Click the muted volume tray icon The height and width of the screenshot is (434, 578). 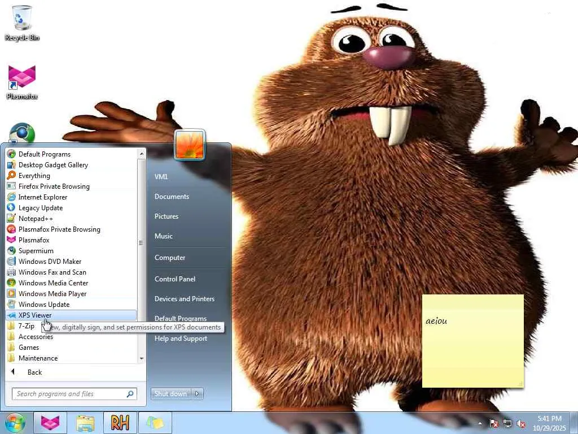tap(521, 423)
